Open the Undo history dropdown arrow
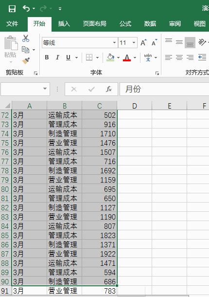 pyautogui.click(x=34, y=9)
